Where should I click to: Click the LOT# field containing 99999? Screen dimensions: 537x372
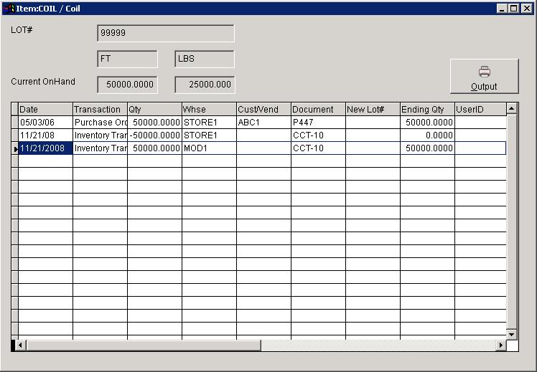coord(165,33)
